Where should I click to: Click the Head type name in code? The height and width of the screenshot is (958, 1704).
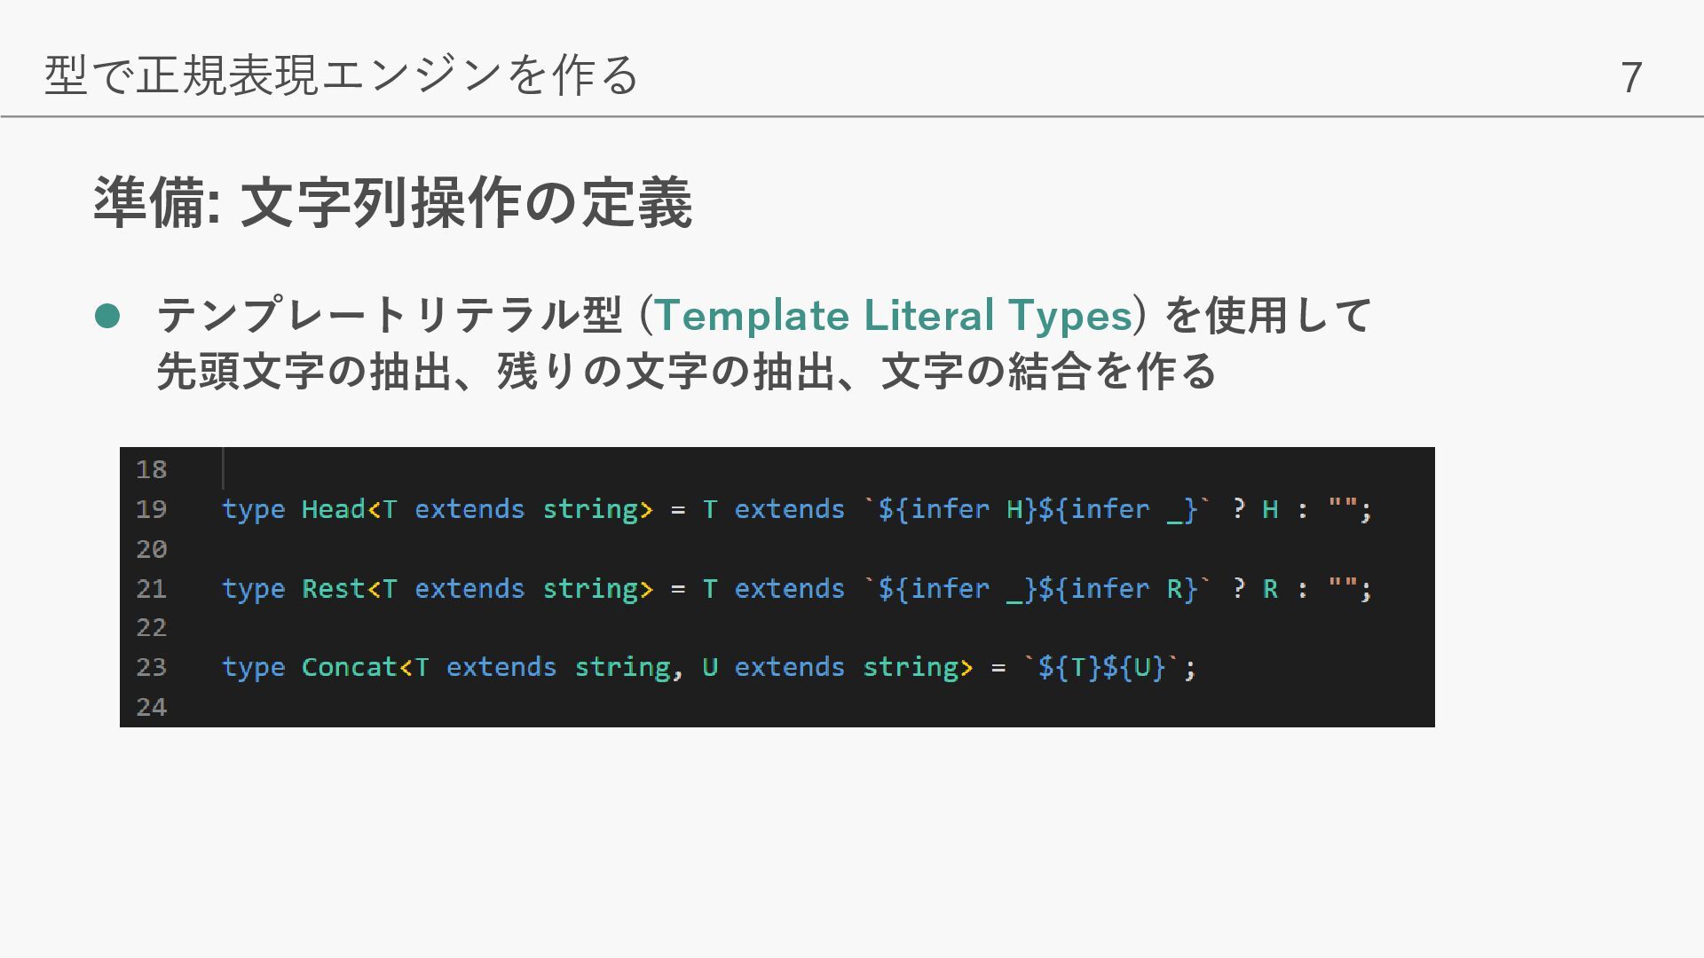[x=333, y=509]
